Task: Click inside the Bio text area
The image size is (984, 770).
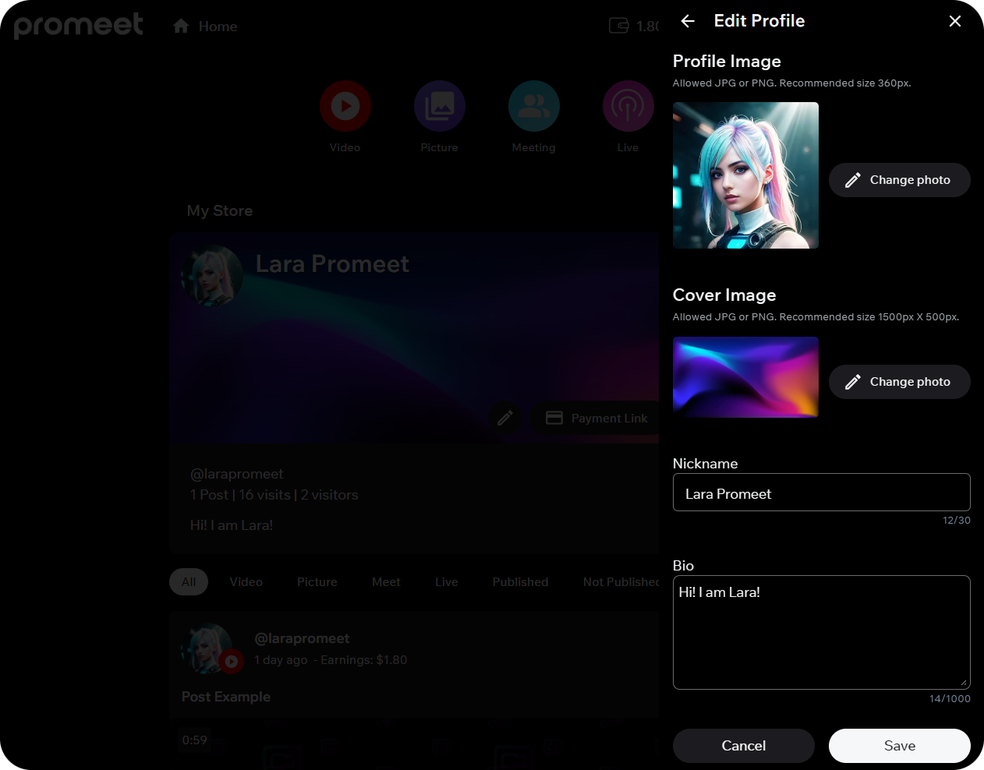Action: pyautogui.click(x=821, y=632)
